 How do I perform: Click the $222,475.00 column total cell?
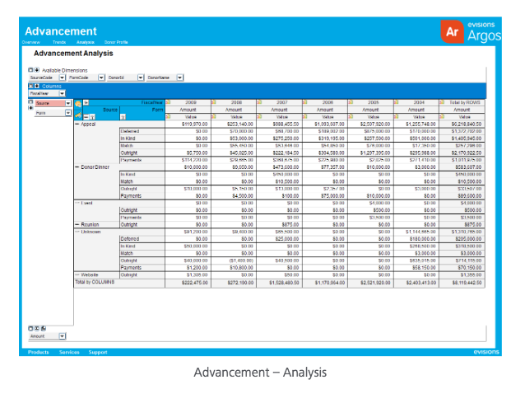(188, 283)
